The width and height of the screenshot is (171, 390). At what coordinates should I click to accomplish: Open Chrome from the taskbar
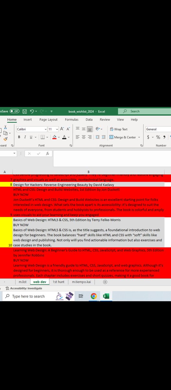point(93,296)
